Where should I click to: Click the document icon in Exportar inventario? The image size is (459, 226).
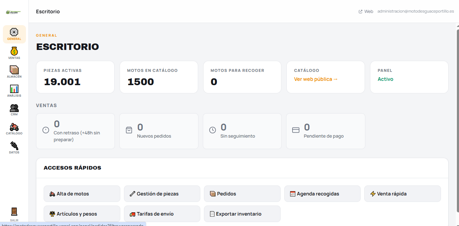(212, 214)
